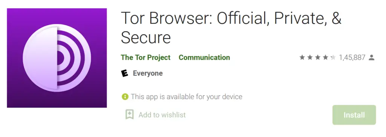
Task: Toggle the wishlist bookmark icon
Action: coord(130,114)
